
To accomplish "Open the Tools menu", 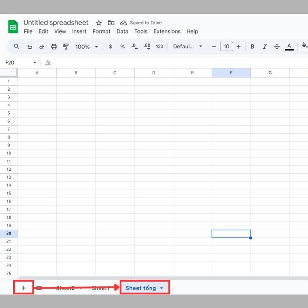I will (141, 31).
